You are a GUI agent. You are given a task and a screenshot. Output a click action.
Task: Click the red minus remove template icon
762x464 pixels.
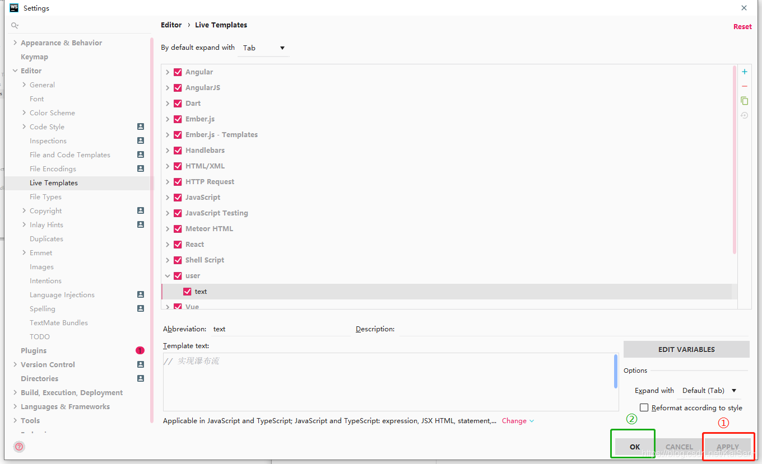pyautogui.click(x=745, y=86)
